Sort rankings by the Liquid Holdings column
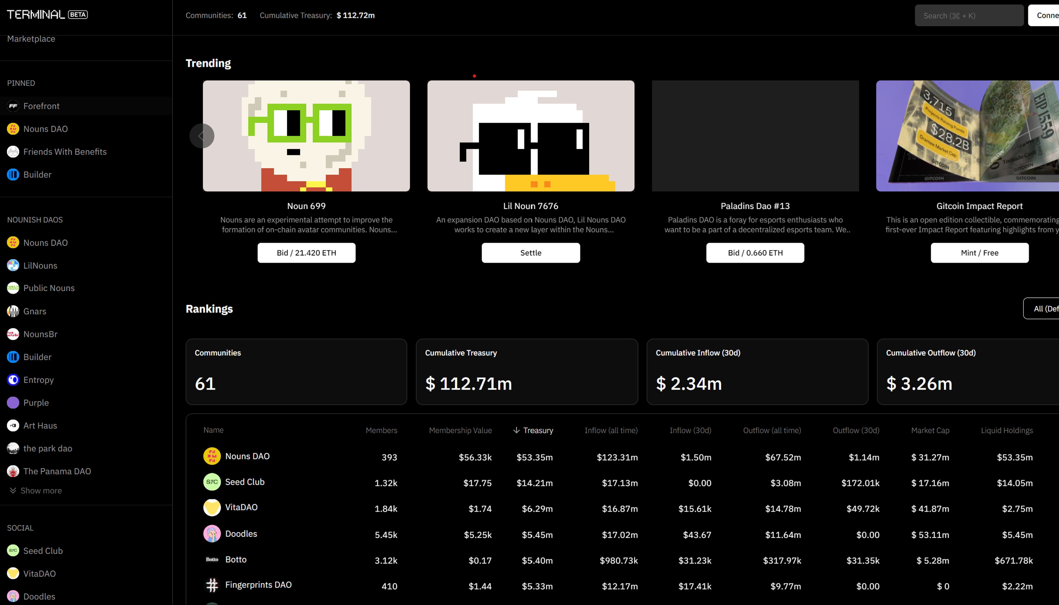 (1007, 431)
